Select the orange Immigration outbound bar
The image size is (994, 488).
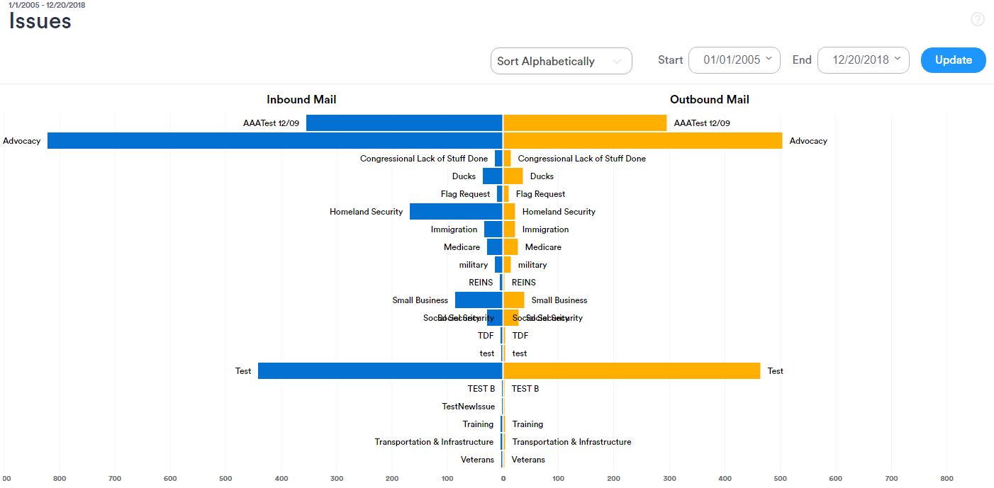tap(510, 229)
